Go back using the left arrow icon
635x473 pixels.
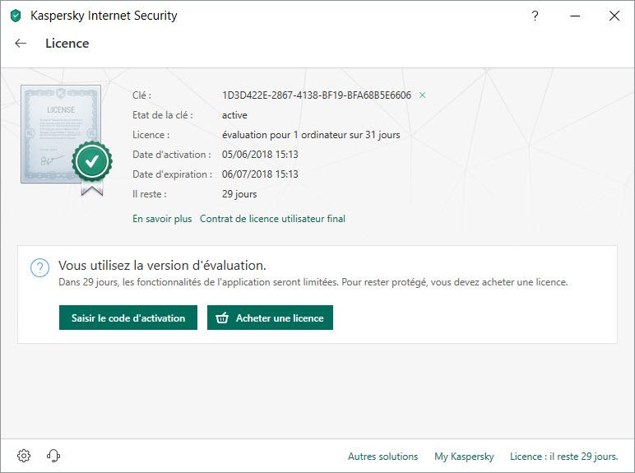[x=21, y=44]
